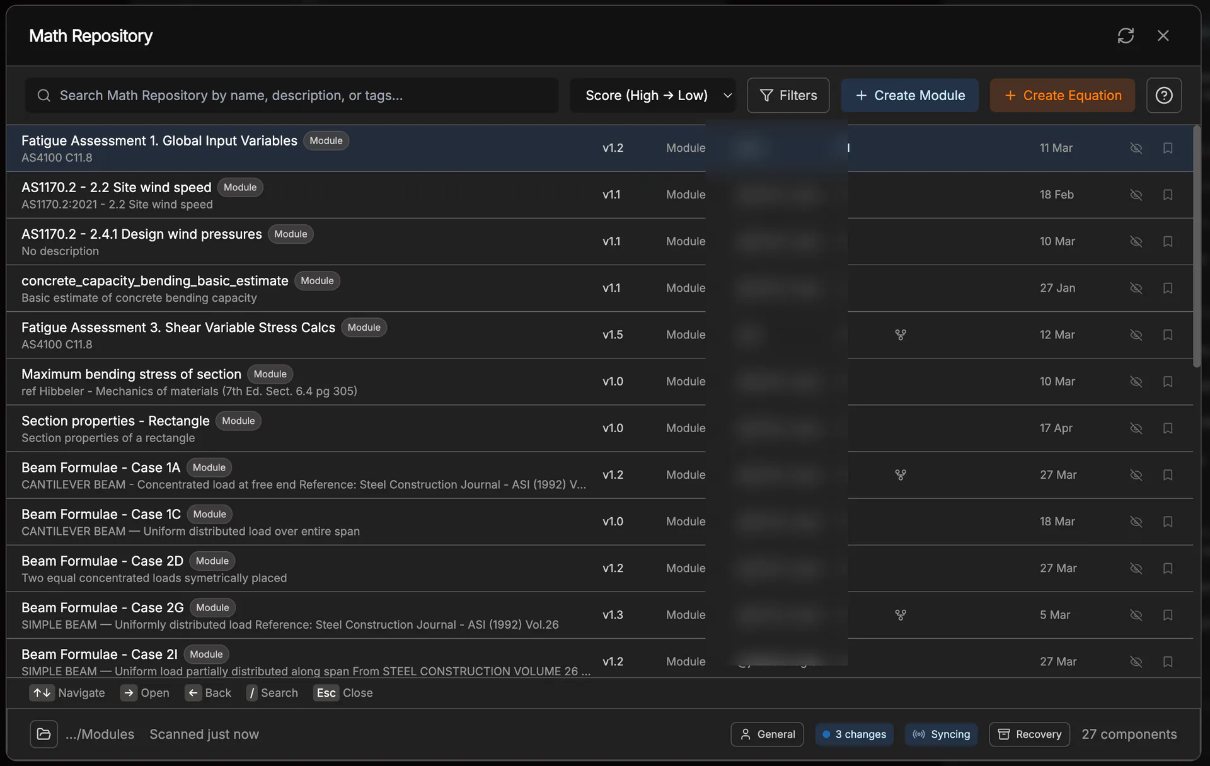The width and height of the screenshot is (1210, 766).
Task: Click the Syncing status button
Action: pyautogui.click(x=941, y=734)
